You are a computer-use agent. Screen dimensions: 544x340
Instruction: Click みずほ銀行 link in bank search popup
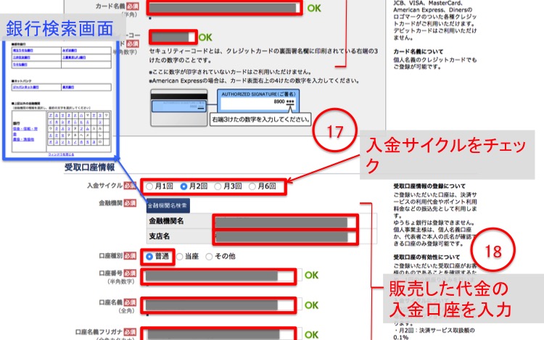(70, 51)
